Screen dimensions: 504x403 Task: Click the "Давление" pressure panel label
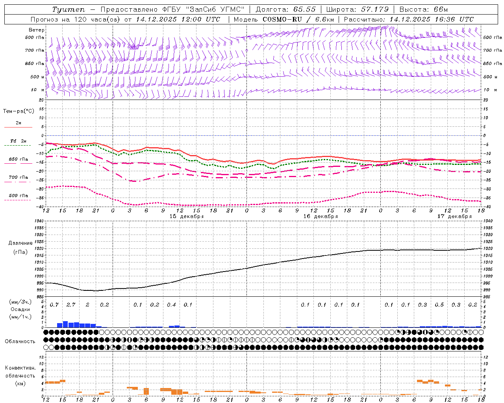click(20, 243)
